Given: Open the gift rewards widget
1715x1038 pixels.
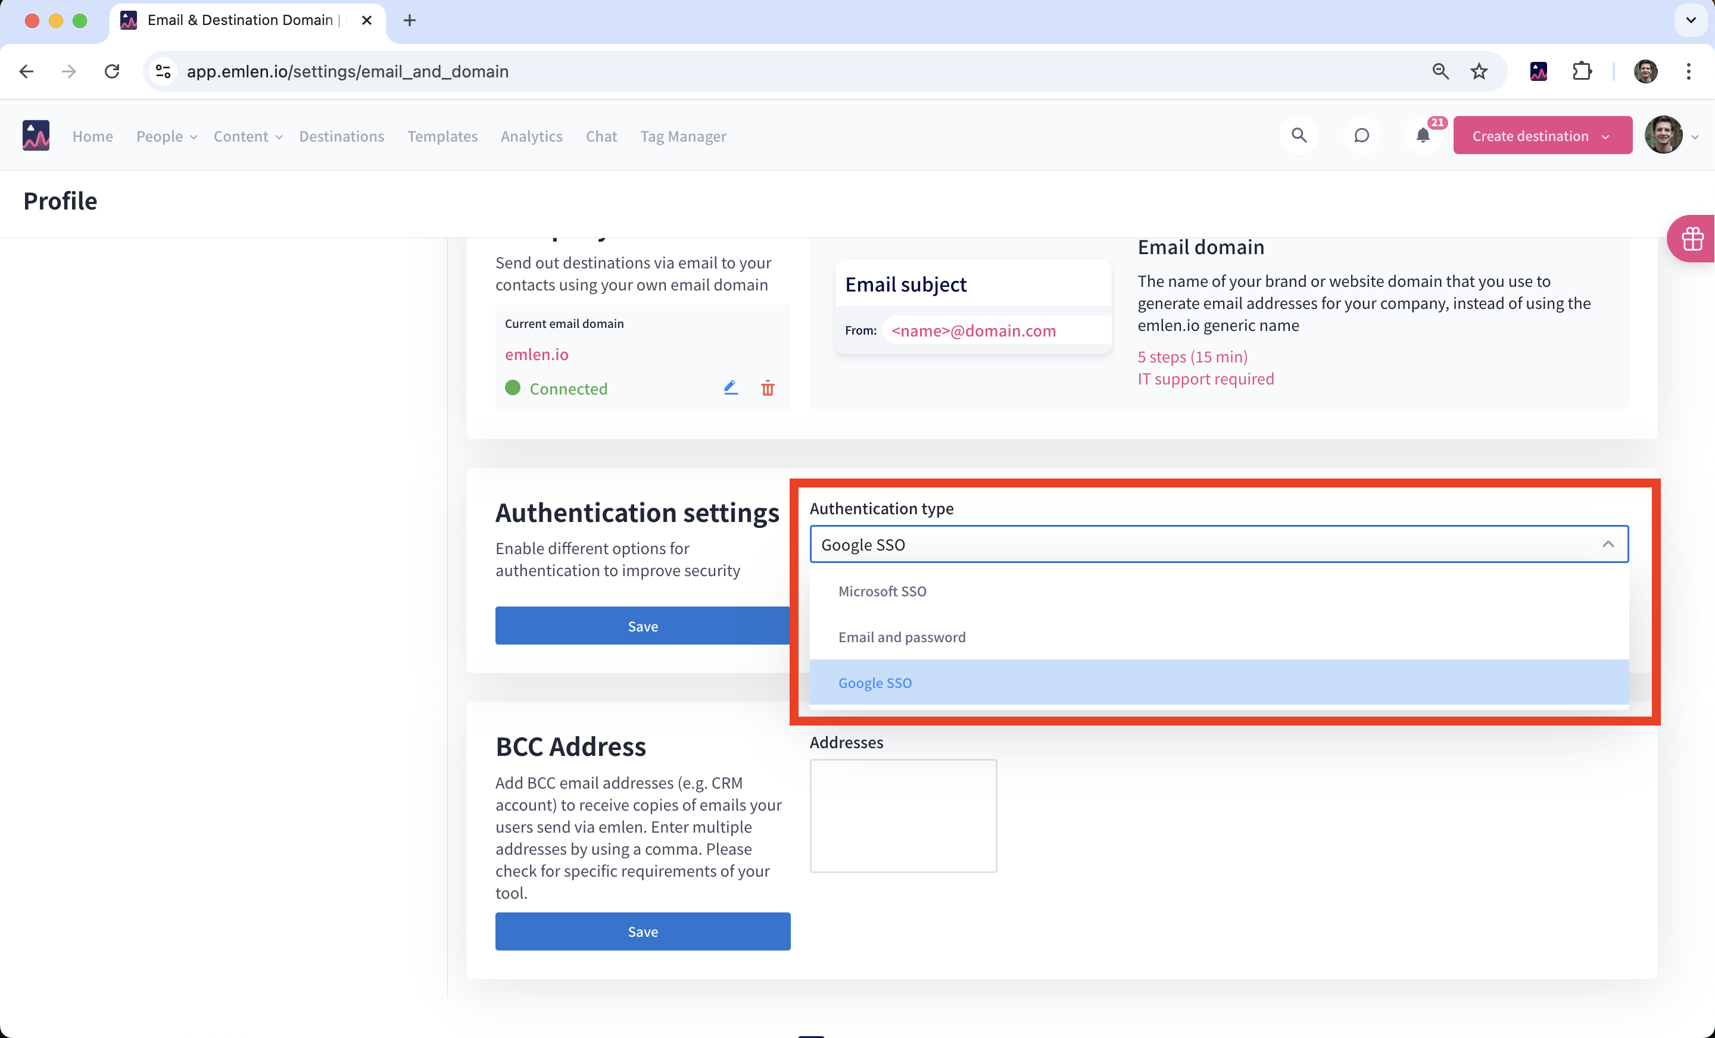Looking at the screenshot, I should click(x=1692, y=239).
